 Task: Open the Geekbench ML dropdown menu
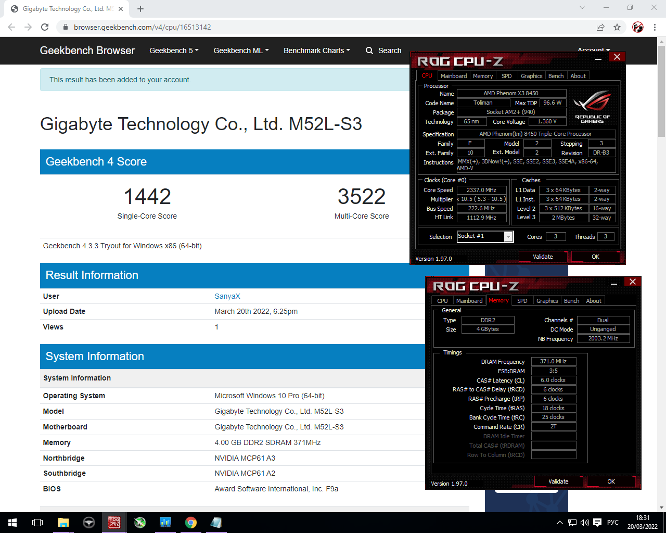[x=241, y=50]
